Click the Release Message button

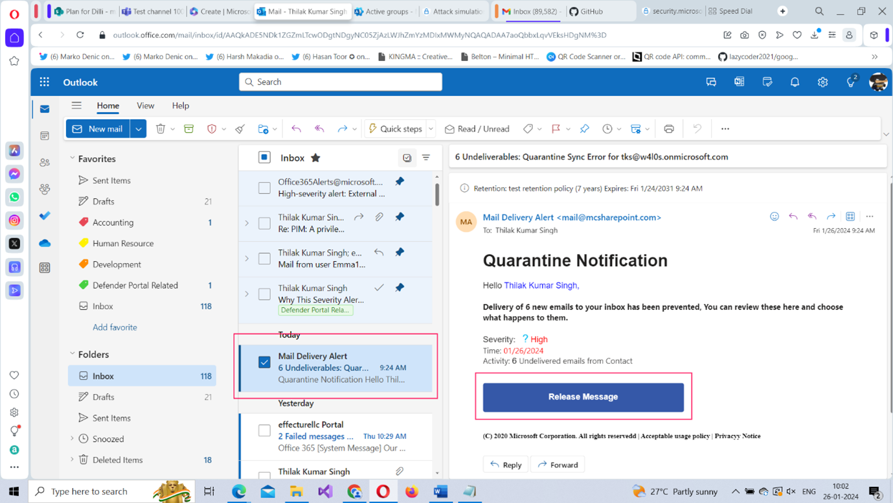click(x=583, y=397)
